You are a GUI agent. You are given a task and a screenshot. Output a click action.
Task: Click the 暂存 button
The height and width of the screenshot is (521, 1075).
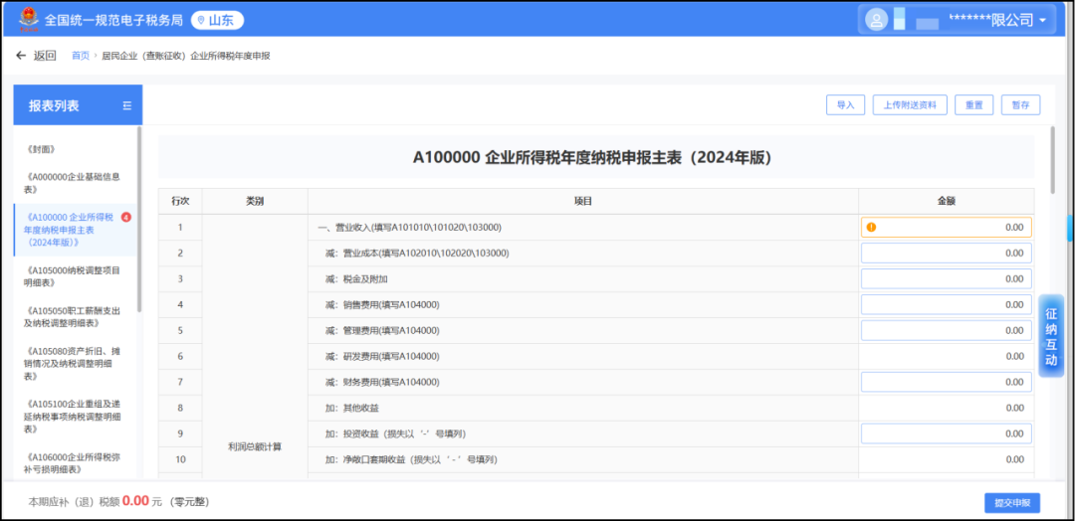1020,104
